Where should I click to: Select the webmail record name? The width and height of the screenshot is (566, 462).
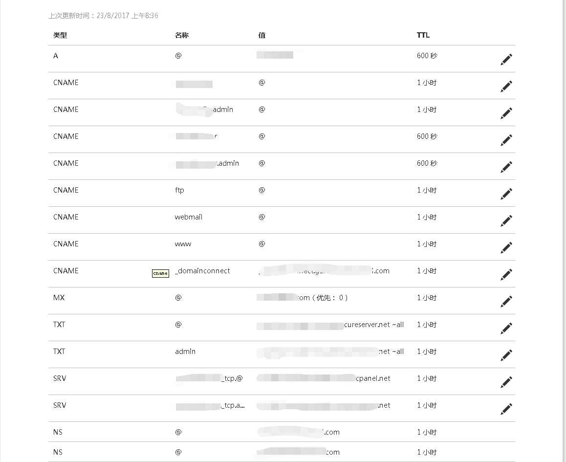point(189,217)
